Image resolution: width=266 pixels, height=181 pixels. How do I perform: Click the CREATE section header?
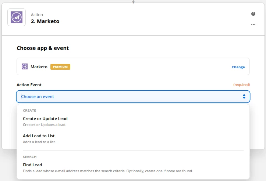[29, 111]
